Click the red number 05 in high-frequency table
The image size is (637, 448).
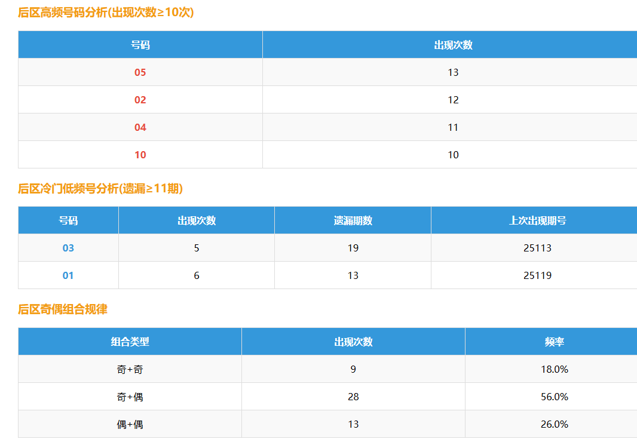(140, 72)
